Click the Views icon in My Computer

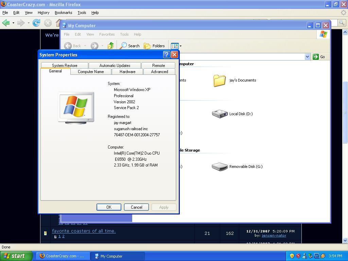175,46
